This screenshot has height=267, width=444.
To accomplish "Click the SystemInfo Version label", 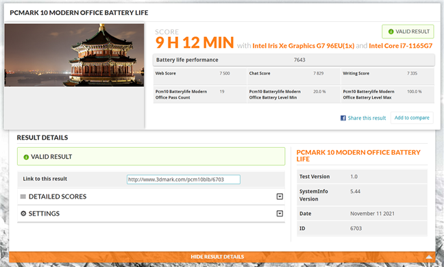I will click(314, 195).
